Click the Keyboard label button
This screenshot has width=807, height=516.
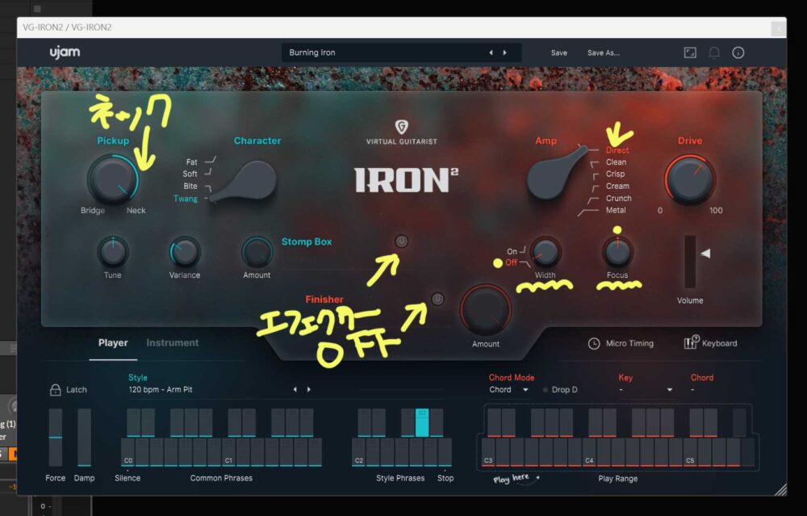(720, 343)
